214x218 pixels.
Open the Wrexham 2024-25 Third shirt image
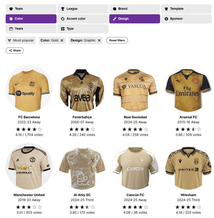[188, 166]
